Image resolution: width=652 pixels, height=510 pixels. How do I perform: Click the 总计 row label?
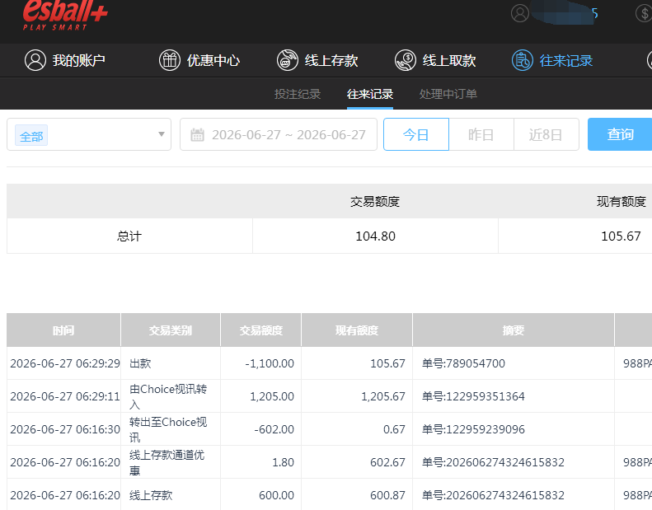129,236
